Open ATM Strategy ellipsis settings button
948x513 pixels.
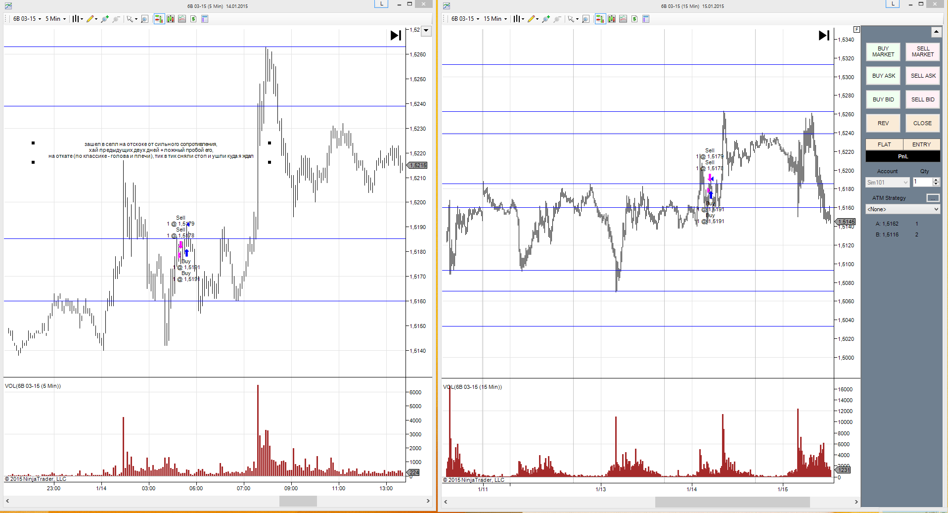pos(933,198)
